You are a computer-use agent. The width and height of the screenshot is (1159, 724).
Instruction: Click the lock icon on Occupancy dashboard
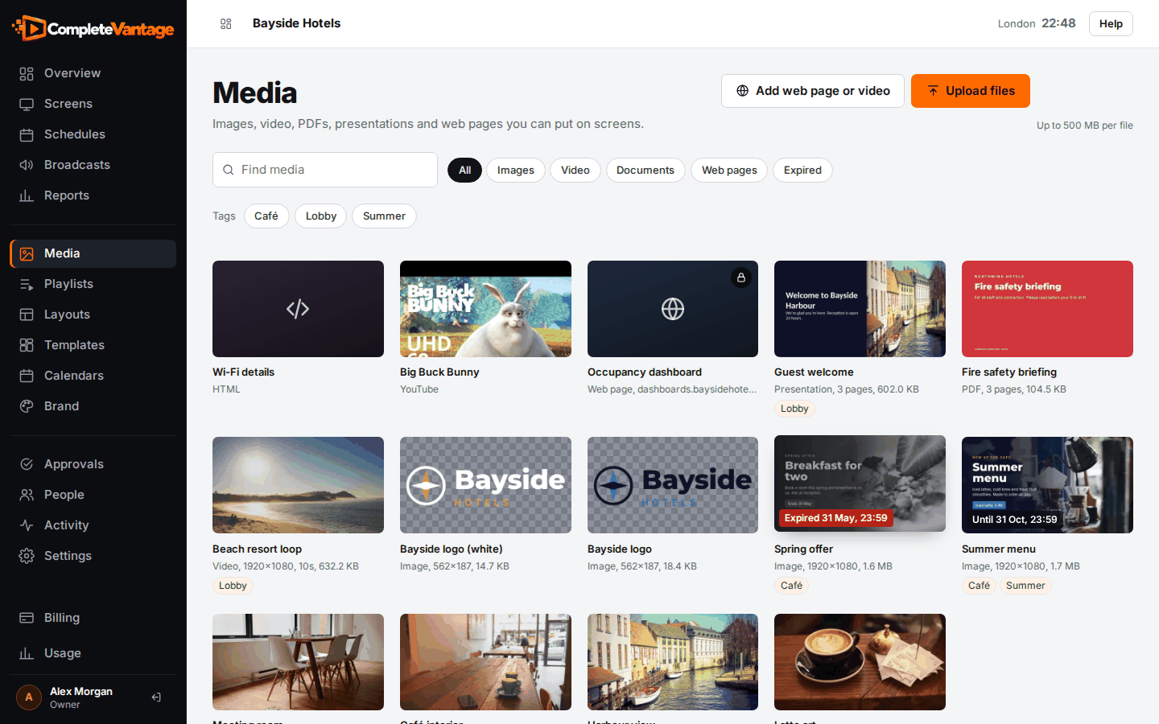click(x=741, y=278)
